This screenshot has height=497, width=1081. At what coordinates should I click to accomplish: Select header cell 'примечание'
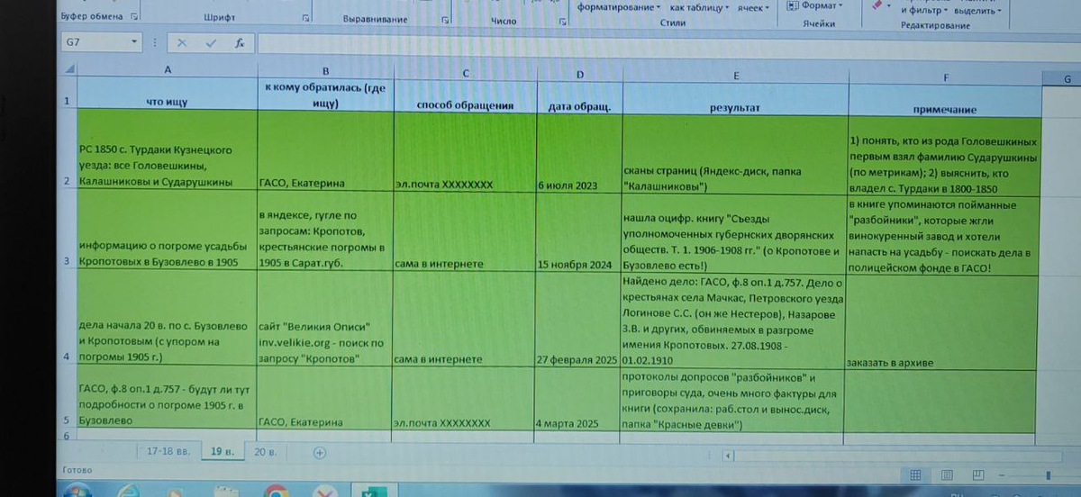(x=945, y=102)
